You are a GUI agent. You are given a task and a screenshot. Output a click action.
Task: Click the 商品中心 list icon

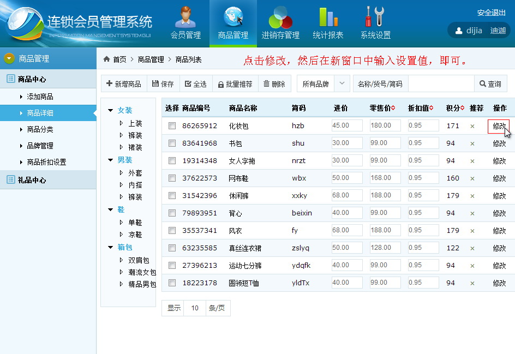11,79
